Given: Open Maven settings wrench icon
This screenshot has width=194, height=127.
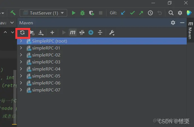Looking at the screenshot, I should (112, 33).
